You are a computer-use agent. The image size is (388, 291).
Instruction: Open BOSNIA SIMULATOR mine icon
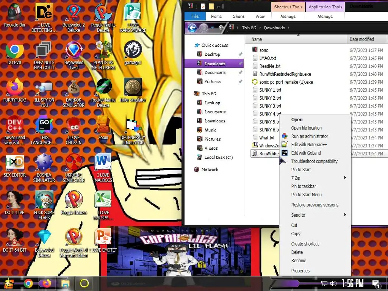click(44, 168)
